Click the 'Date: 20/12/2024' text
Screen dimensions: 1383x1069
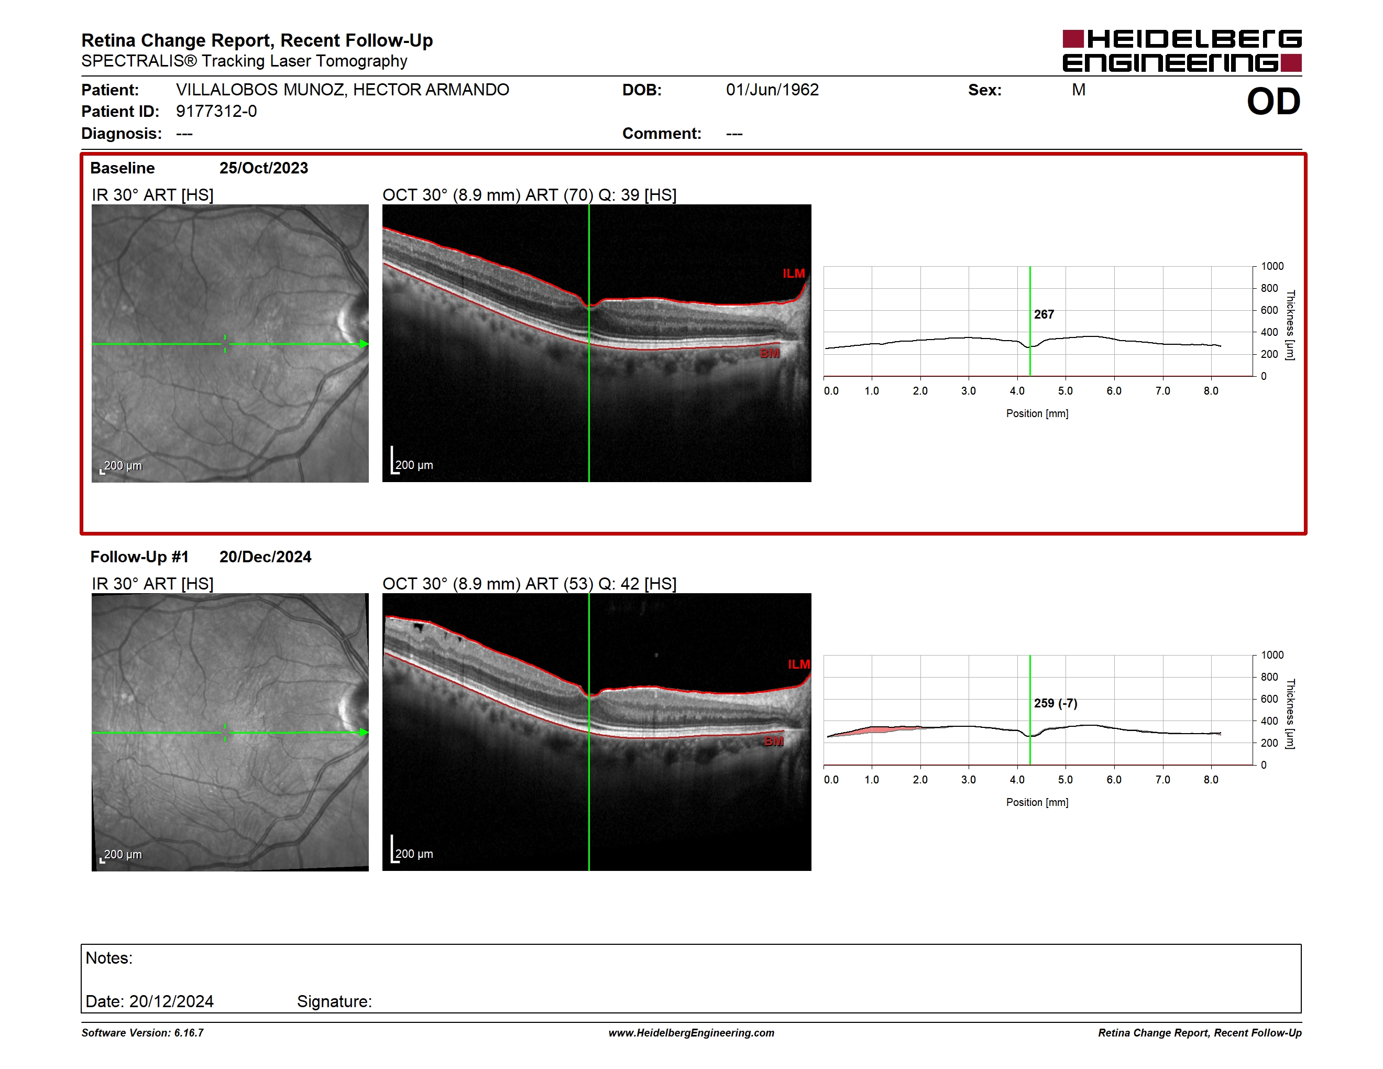click(x=149, y=1001)
